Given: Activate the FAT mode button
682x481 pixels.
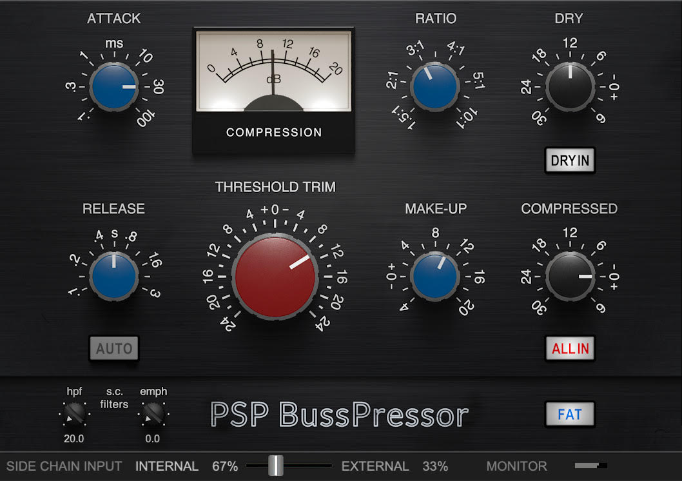Looking at the screenshot, I should point(570,415).
